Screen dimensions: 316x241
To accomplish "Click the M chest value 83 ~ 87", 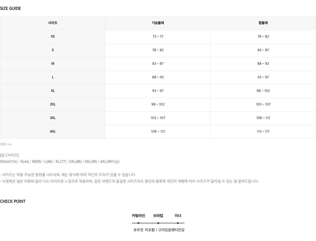I will click(158, 64).
